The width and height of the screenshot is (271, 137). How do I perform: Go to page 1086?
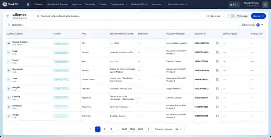(133, 129)
